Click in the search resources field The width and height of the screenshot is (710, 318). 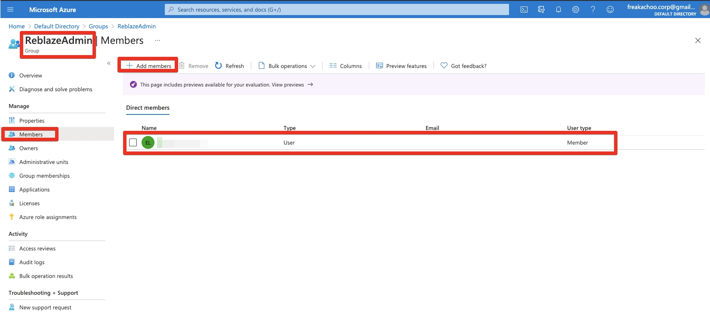pyautogui.click(x=336, y=9)
